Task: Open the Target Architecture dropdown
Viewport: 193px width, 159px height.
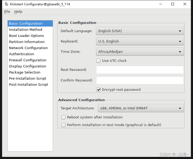Action: (x=141, y=108)
